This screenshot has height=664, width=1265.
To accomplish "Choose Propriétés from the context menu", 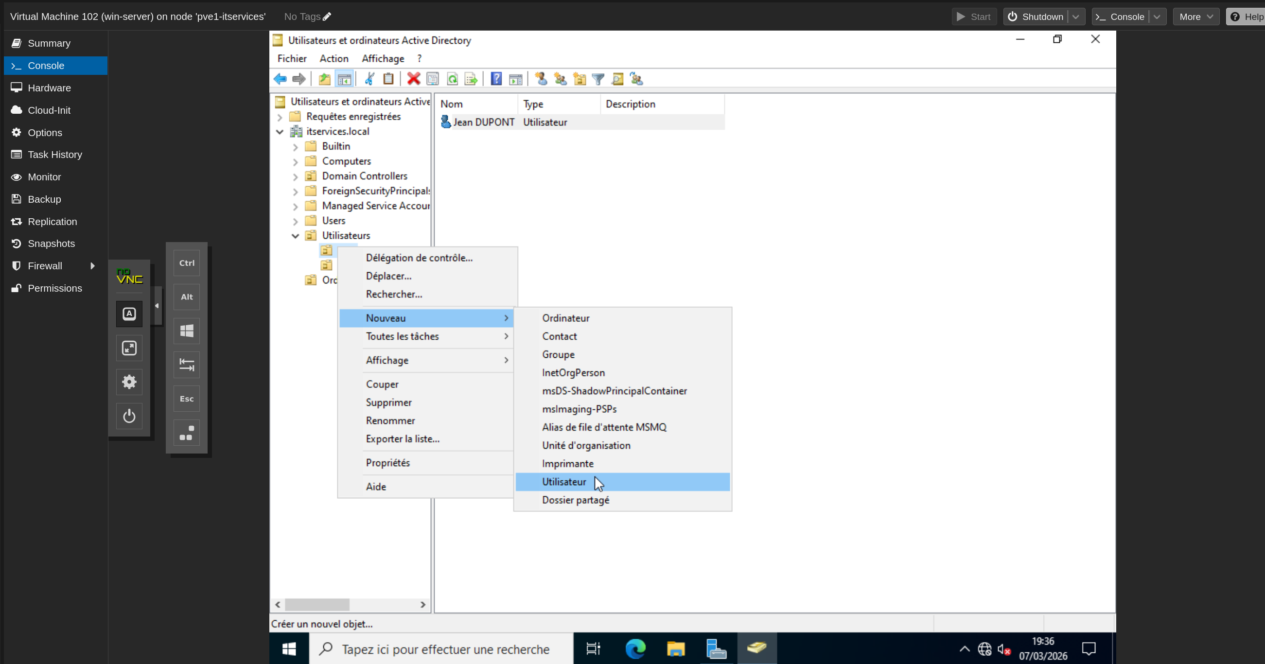I will 387,463.
